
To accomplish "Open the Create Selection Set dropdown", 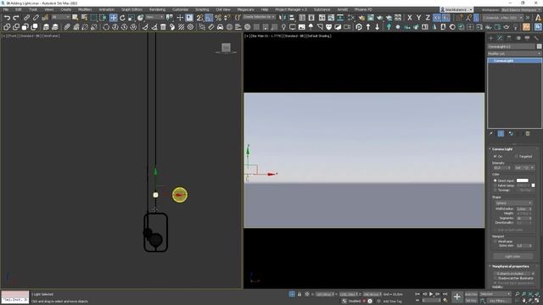I will point(259,17).
